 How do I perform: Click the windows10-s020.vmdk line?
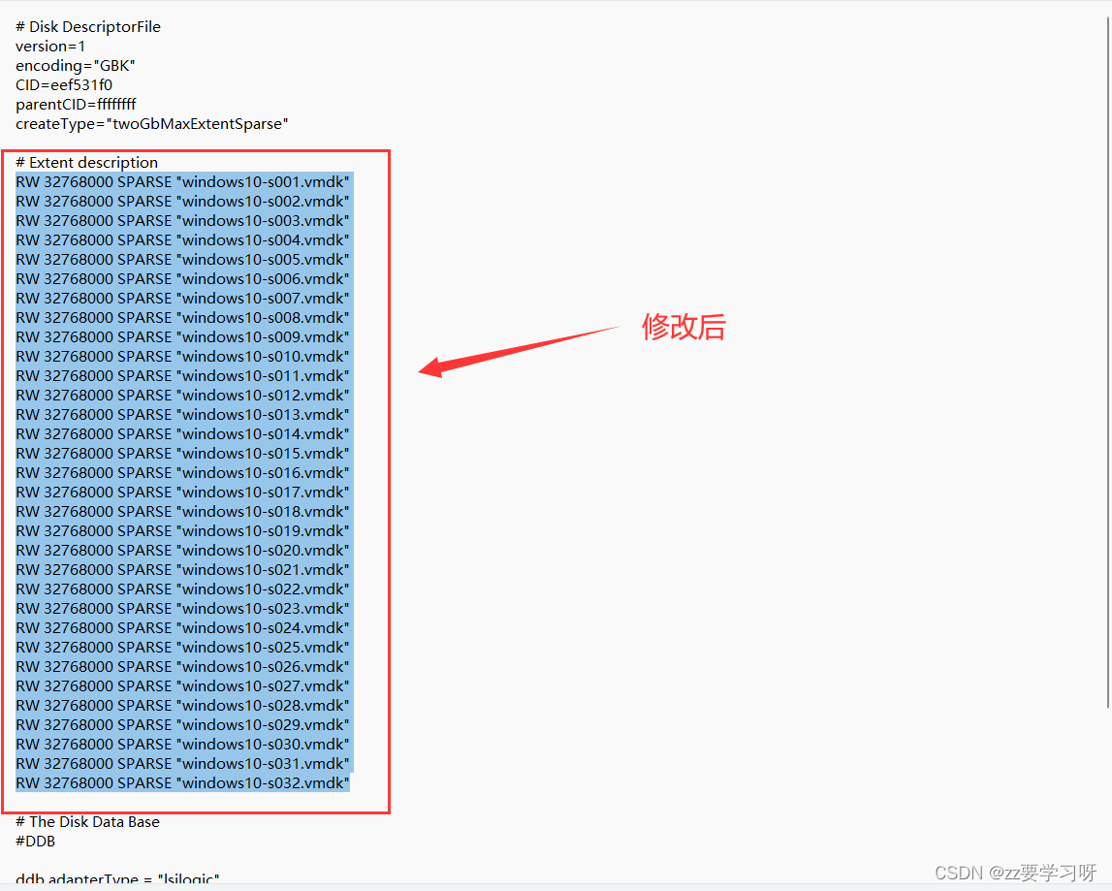[183, 551]
